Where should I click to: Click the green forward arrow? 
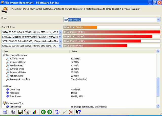(x=50, y=112)
